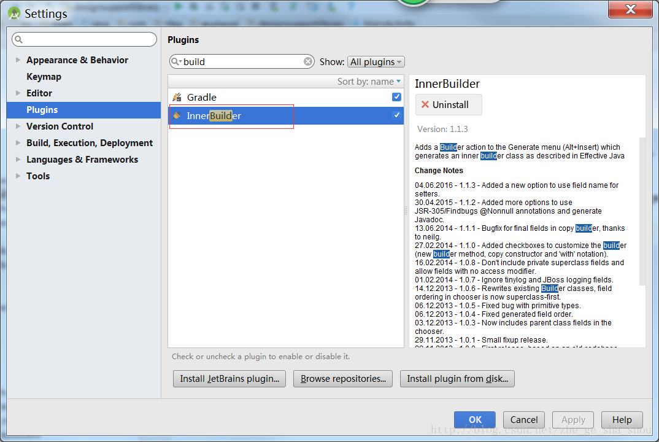The height and width of the screenshot is (442, 659).
Task: Click the settings search magnifier icon
Action: tap(18, 39)
